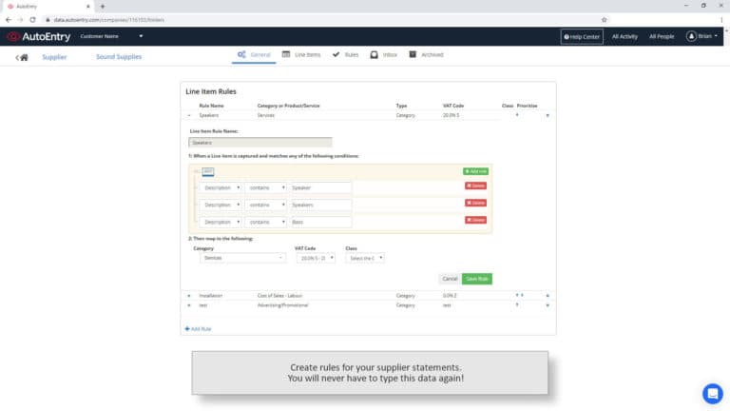Screen dimensions: 730x411
Task: Click the home icon in the breadcrumb
Action: (x=23, y=57)
